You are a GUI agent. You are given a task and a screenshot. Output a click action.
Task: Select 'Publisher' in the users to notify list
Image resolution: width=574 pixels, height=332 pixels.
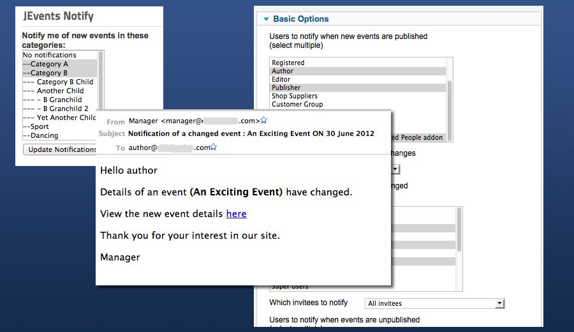tap(286, 87)
